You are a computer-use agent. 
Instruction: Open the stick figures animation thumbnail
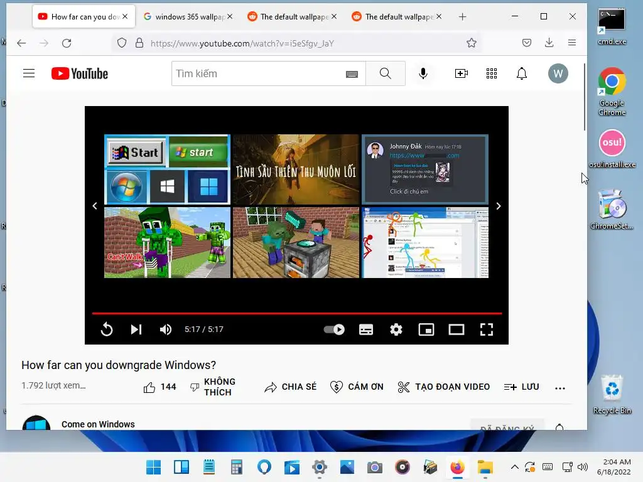pyautogui.click(x=425, y=243)
